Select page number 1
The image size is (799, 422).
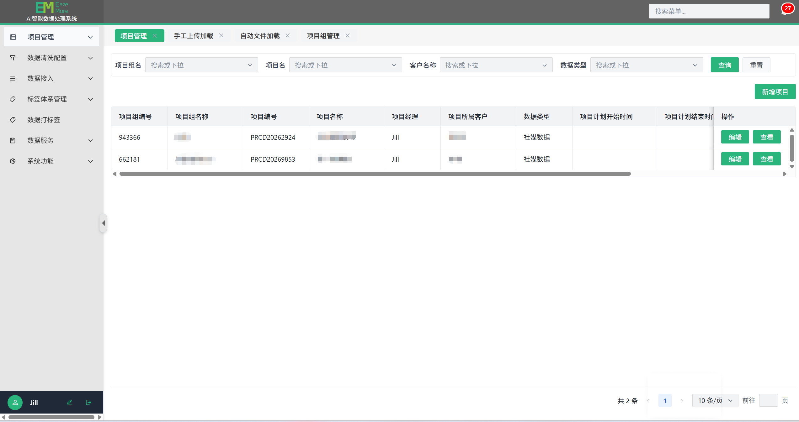coord(665,401)
